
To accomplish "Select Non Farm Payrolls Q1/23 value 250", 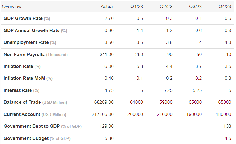I will point(139,54).
